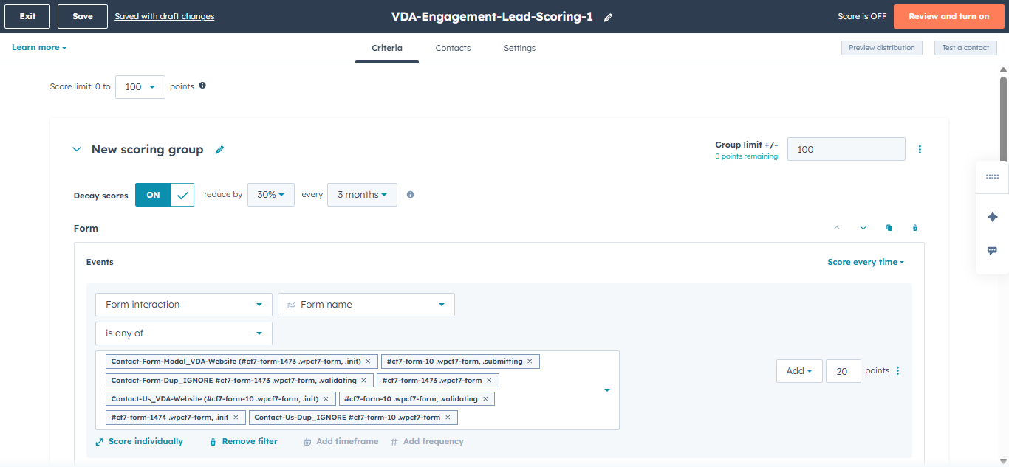
Task: Click 'Score is OFF' status text
Action: pos(862,16)
